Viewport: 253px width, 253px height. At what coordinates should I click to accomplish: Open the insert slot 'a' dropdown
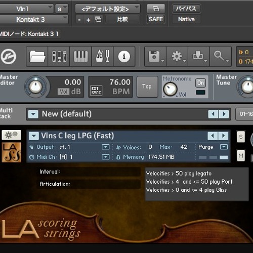(62, 9)
